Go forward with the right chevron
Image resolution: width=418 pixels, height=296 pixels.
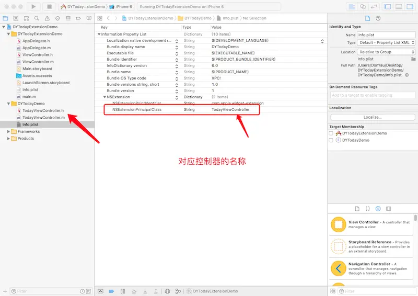[x=116, y=18]
